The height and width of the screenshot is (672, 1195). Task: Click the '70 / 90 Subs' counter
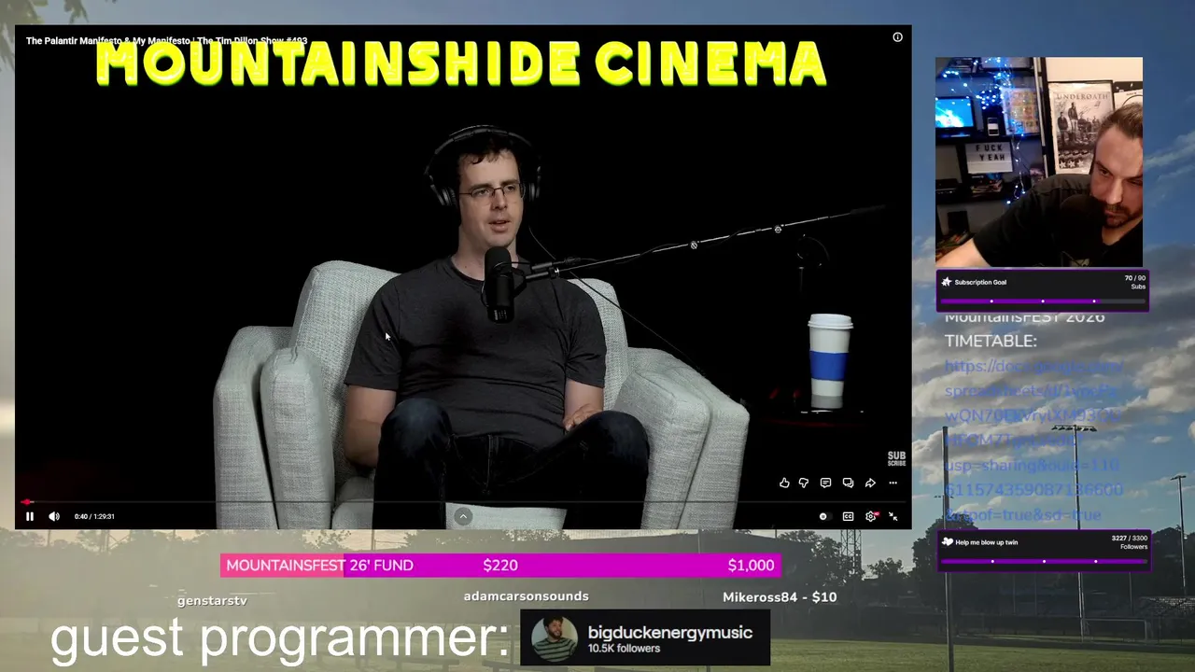pyautogui.click(x=1135, y=282)
